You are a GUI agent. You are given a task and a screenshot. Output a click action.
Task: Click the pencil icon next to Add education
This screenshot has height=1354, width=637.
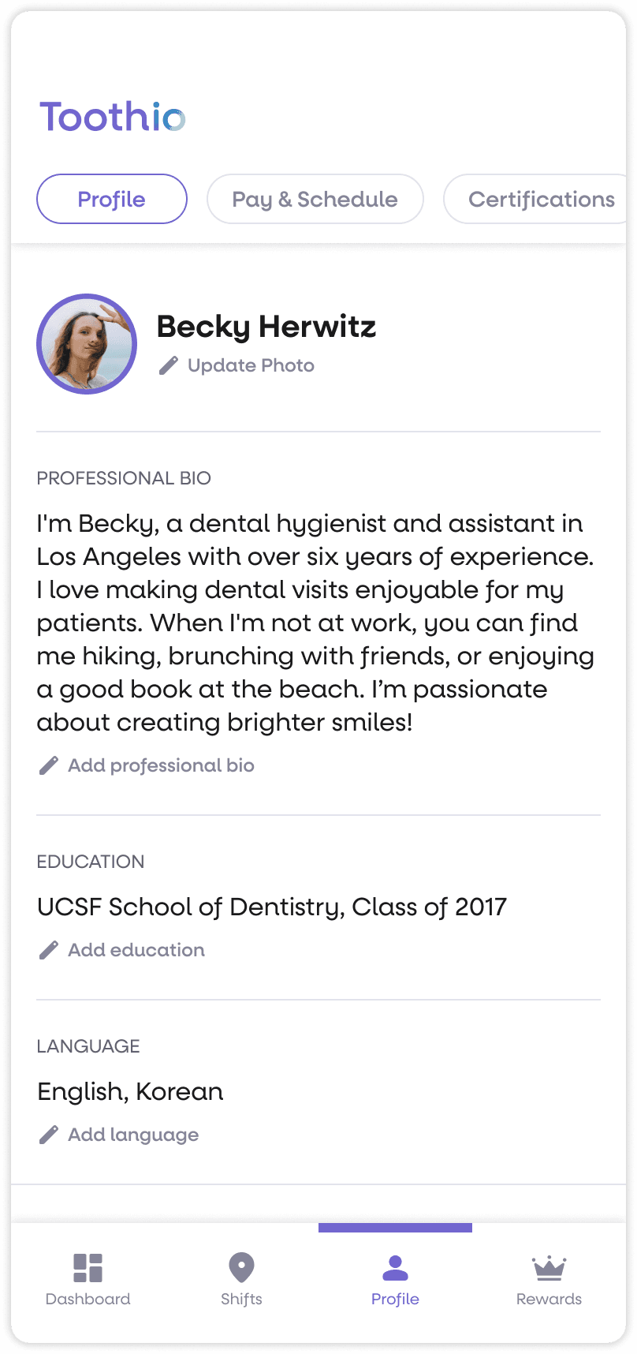point(49,950)
